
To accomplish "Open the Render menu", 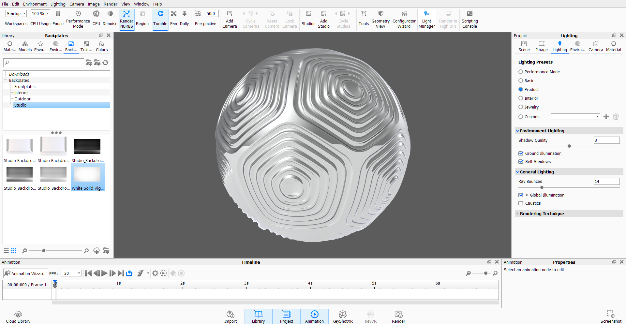I will coord(110,4).
